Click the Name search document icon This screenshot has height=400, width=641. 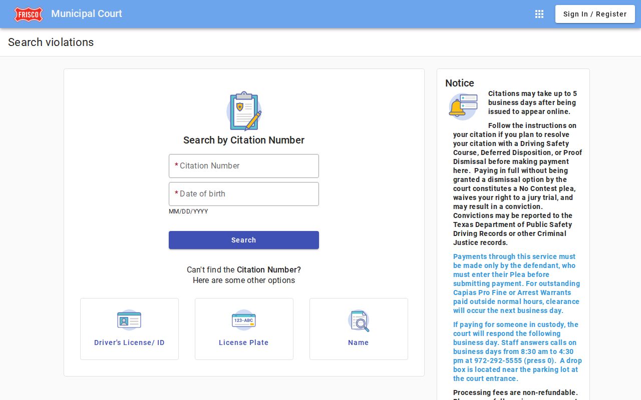359,320
